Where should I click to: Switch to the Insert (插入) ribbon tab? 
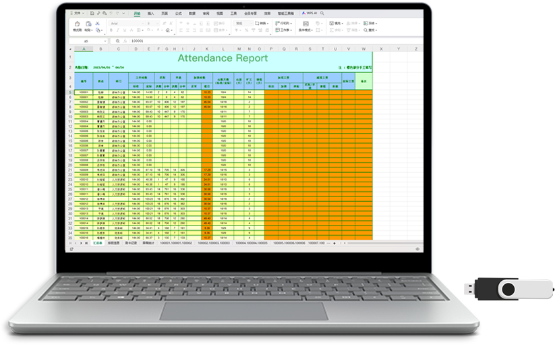150,13
